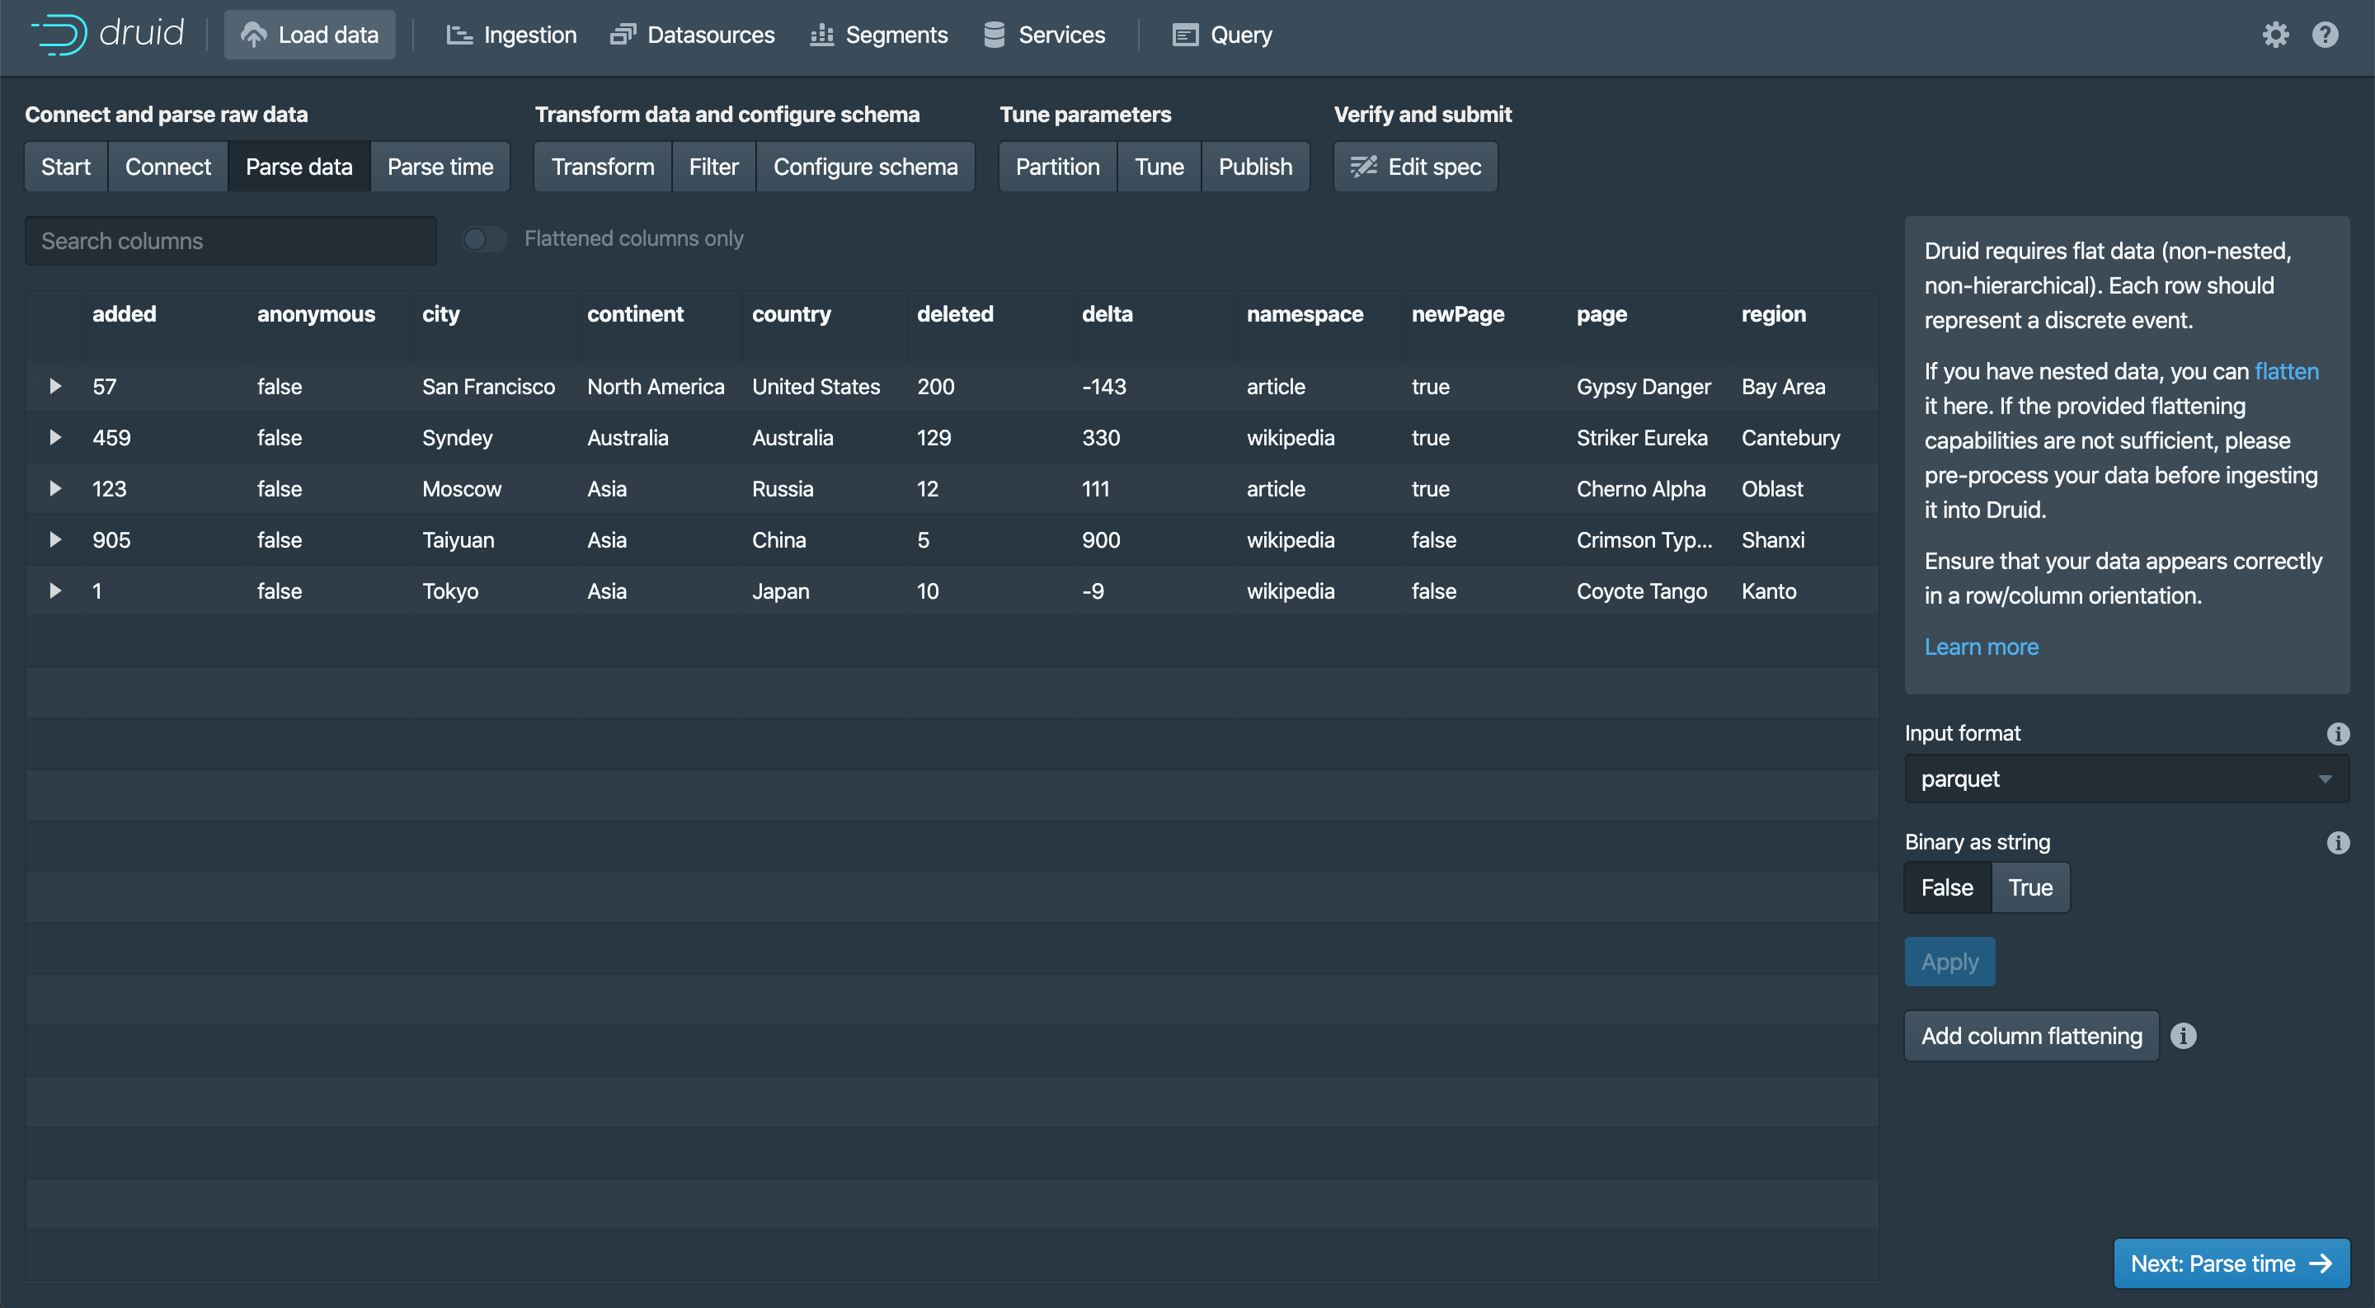Open settings via the gear icon
The image size is (2375, 1308).
tap(2275, 35)
